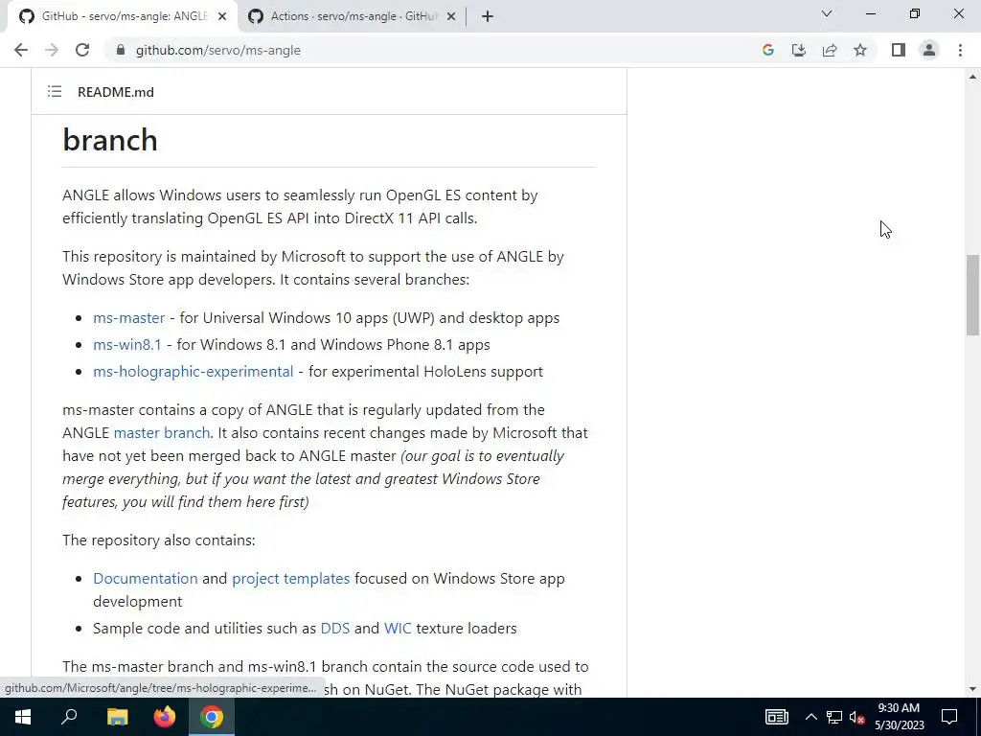This screenshot has width=981, height=736.
Task: Open the DDS texture loader link
Action: [334, 629]
